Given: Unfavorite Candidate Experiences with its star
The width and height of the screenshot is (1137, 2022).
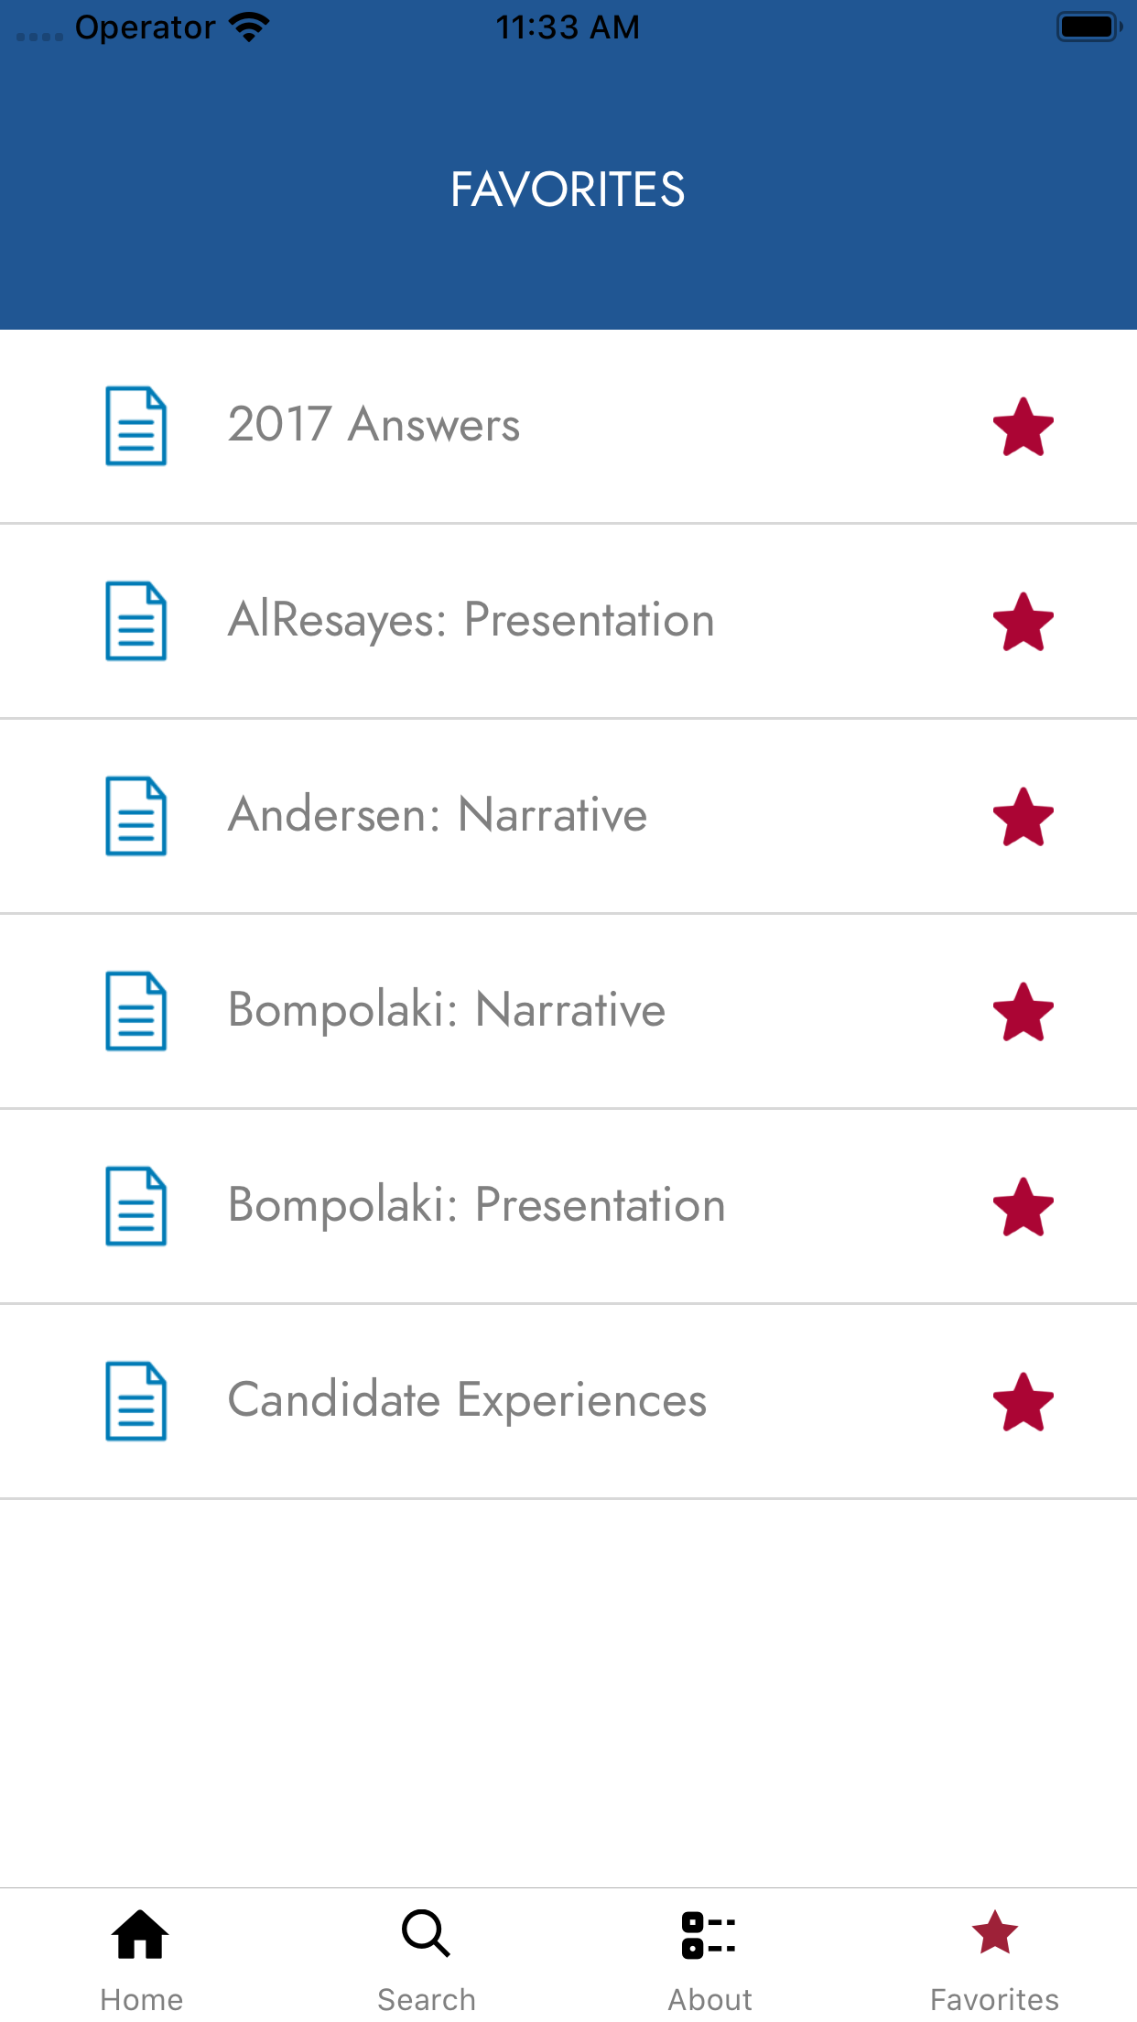Looking at the screenshot, I should (x=1023, y=1402).
